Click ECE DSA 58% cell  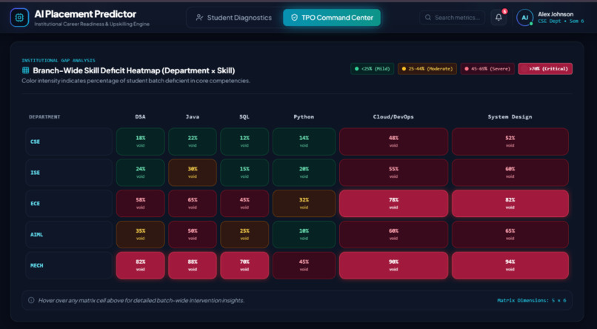pyautogui.click(x=140, y=203)
